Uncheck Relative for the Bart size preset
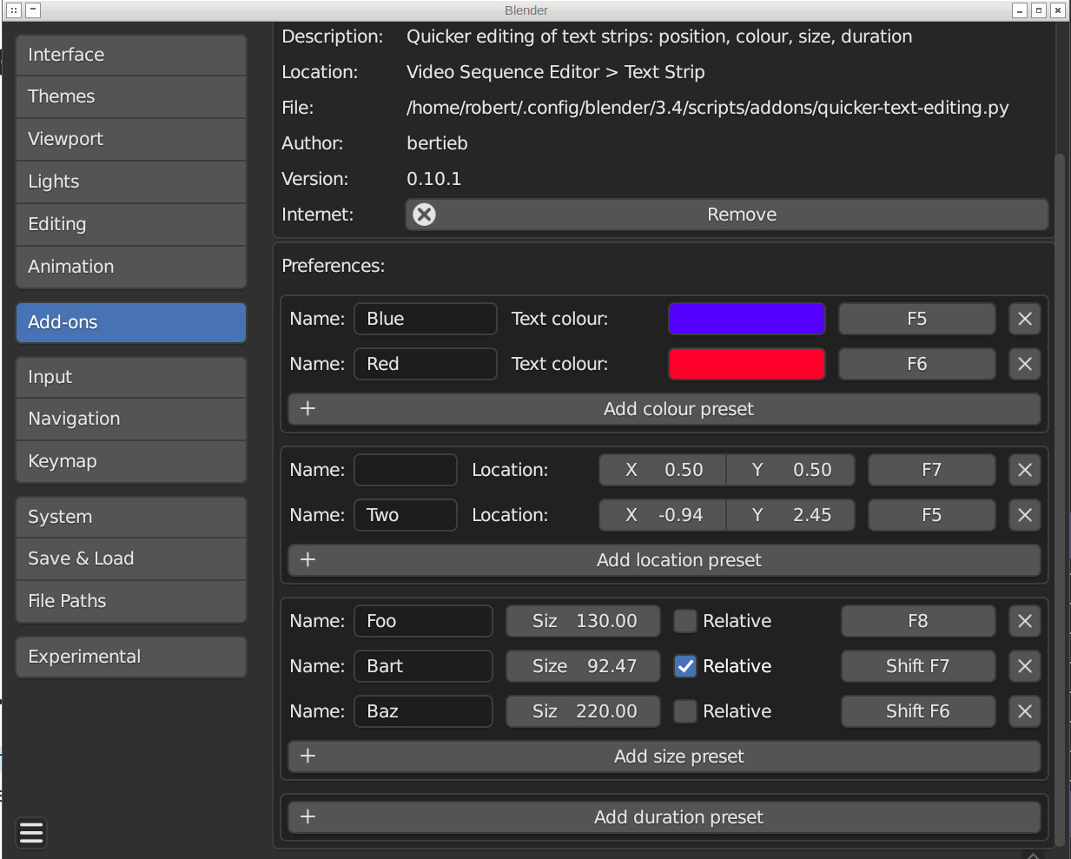The image size is (1071, 859). (x=685, y=666)
